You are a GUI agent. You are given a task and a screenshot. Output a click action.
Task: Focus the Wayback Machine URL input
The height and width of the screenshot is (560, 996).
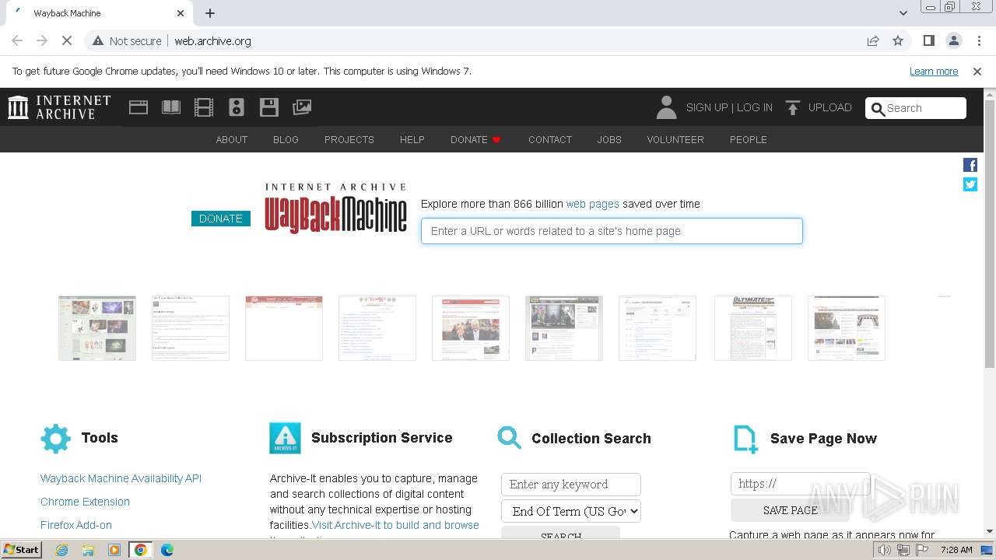pyautogui.click(x=612, y=231)
